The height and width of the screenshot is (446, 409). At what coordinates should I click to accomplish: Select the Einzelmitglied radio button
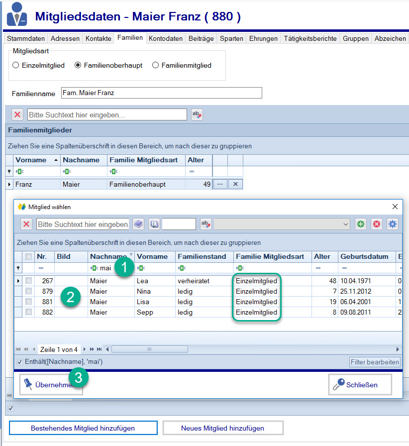(16, 65)
